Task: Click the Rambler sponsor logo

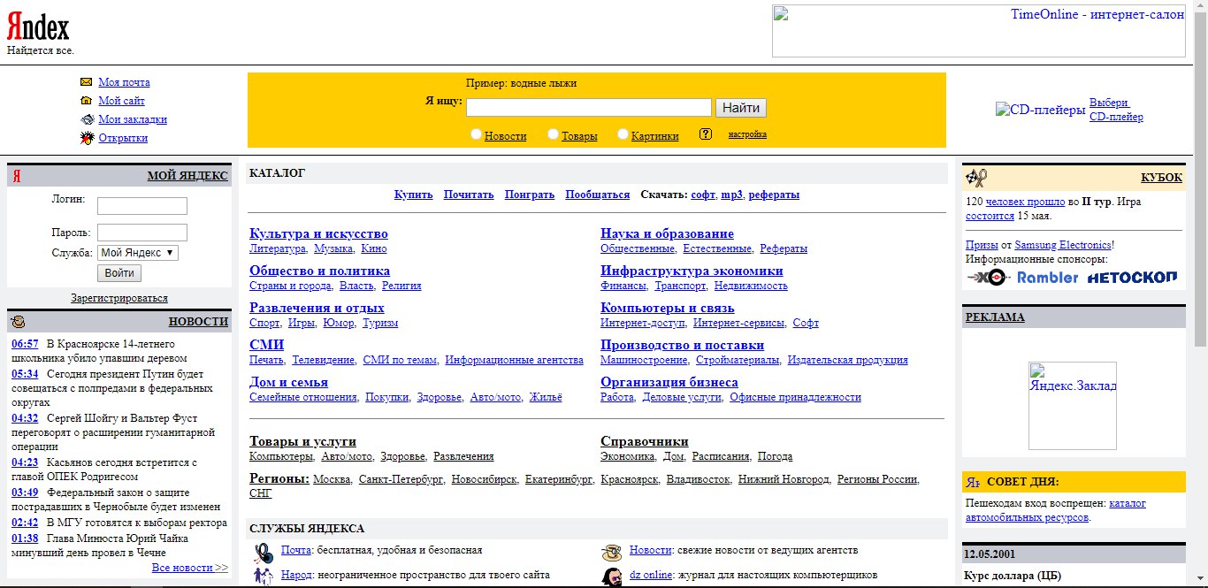Action: tap(1048, 278)
